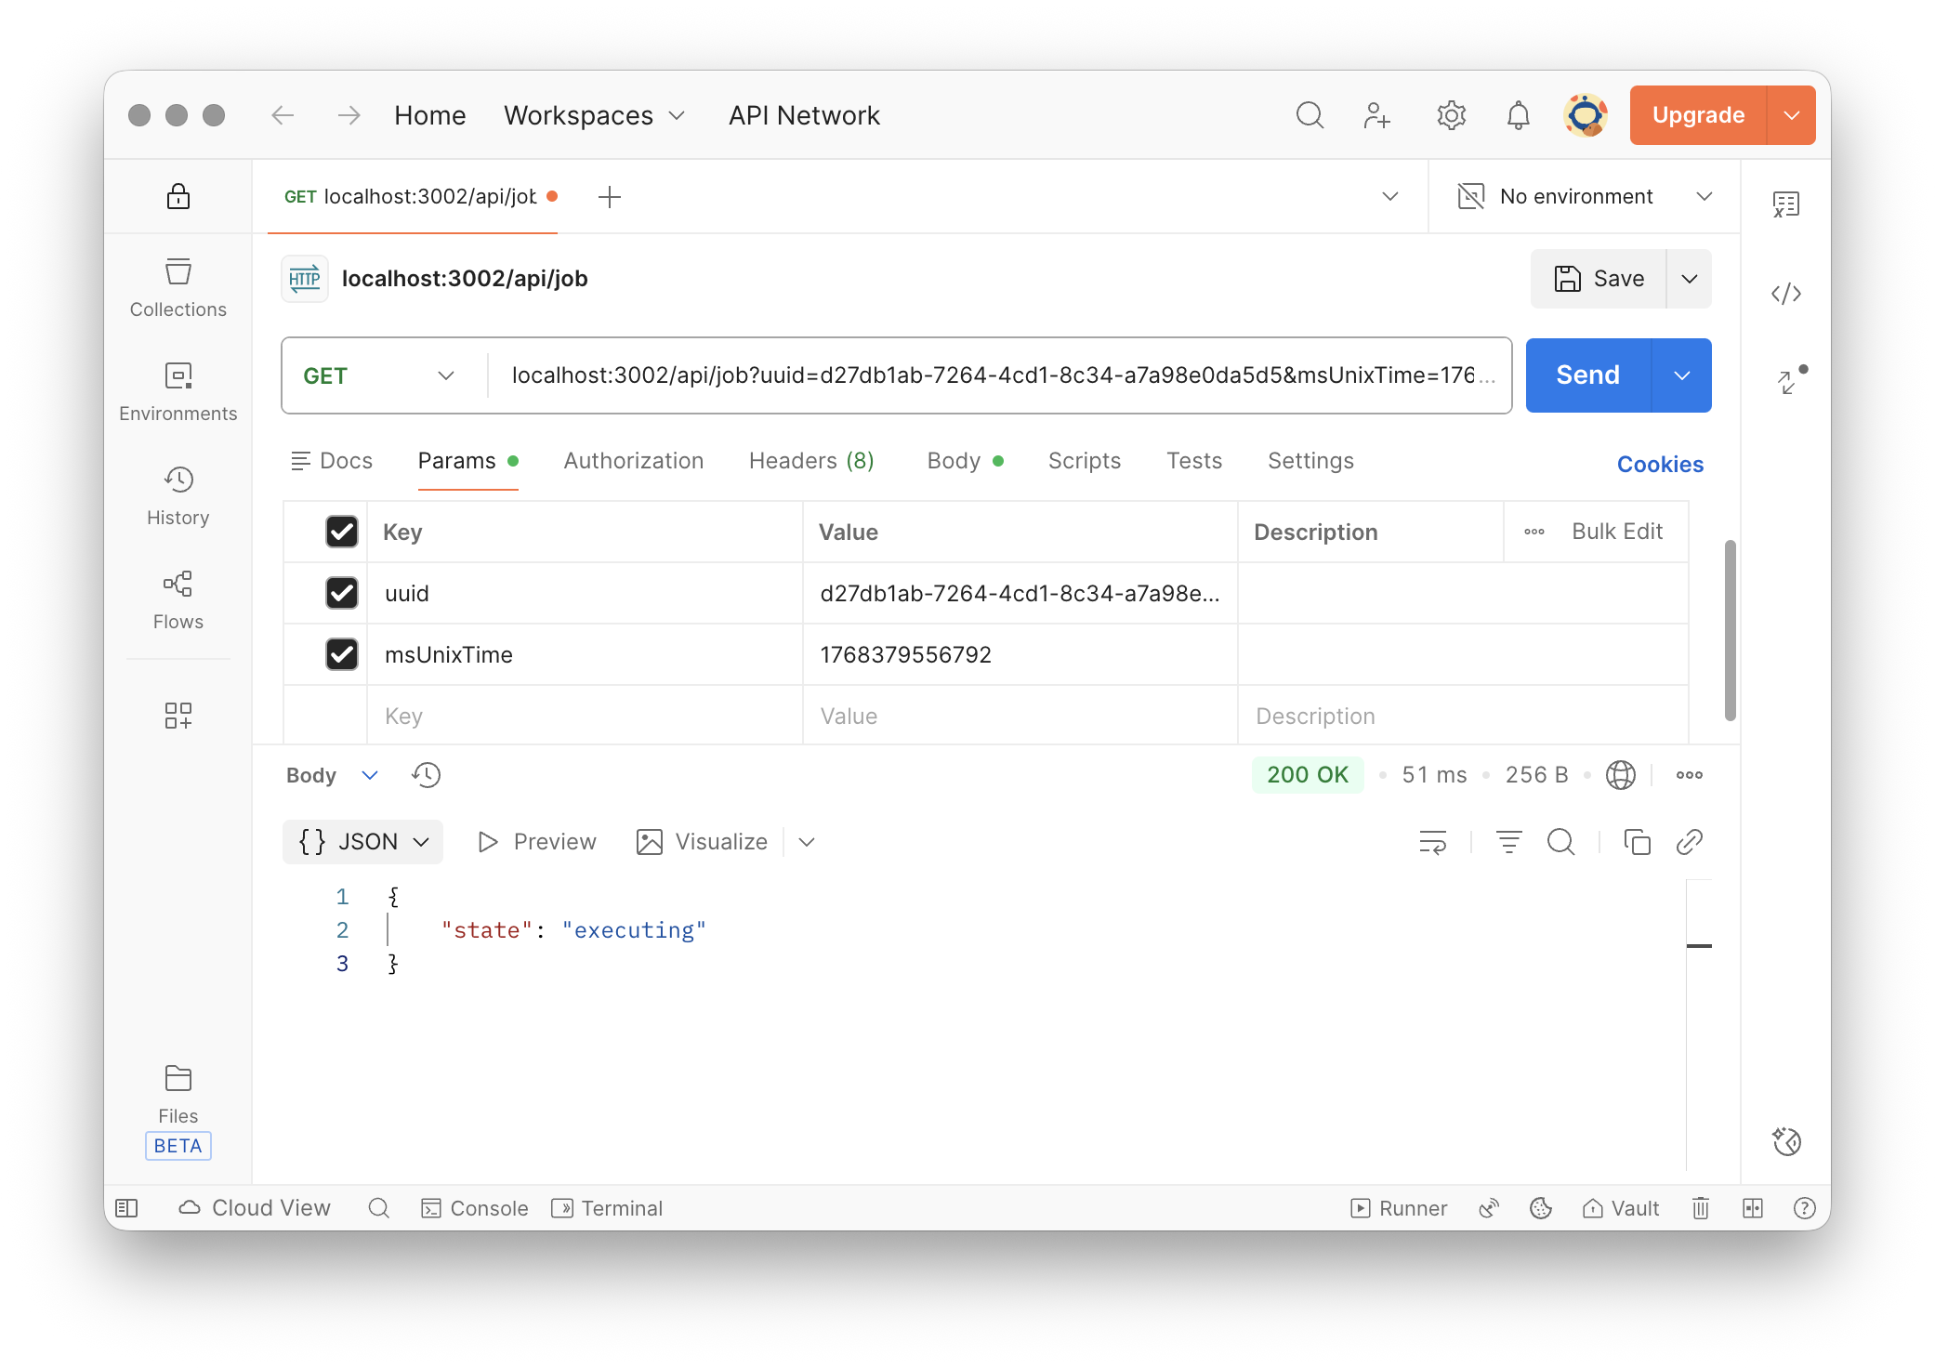Click the params table vertical scrollbar
Viewport: 1935px width, 1368px height.
coord(1730,629)
